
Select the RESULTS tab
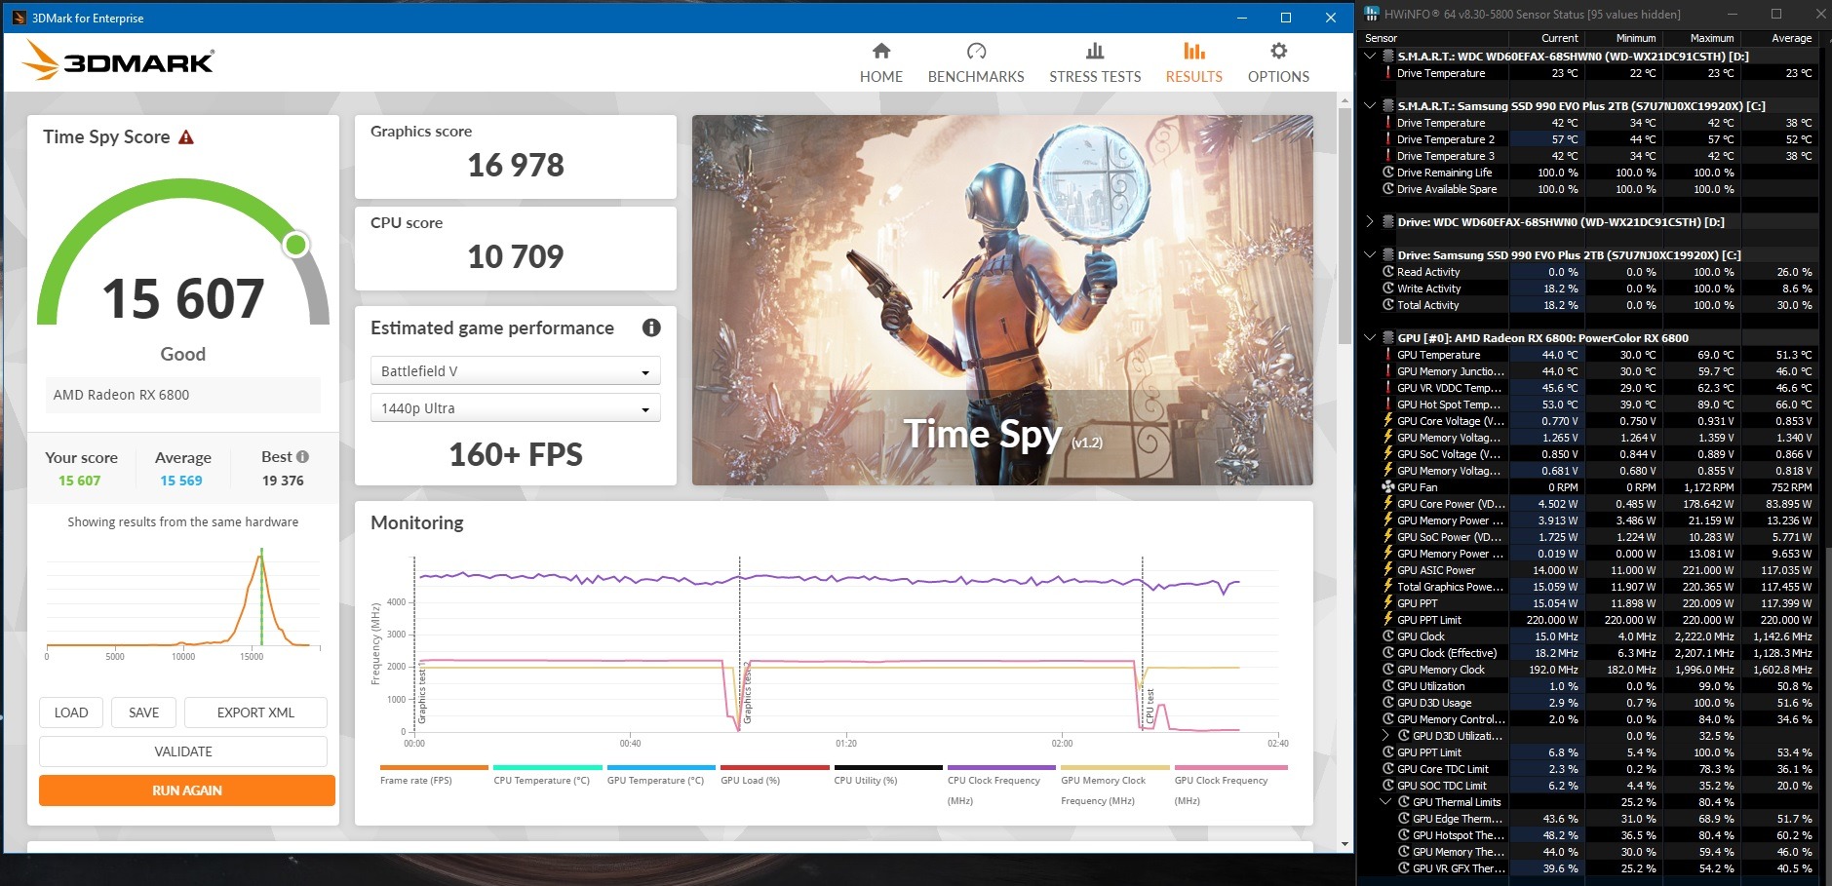click(1194, 63)
